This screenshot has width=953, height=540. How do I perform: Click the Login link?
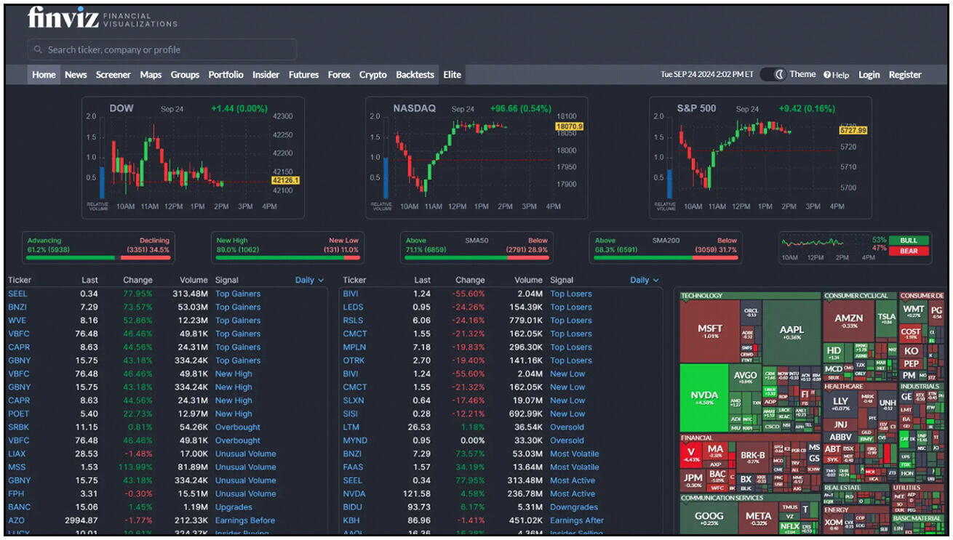click(869, 75)
